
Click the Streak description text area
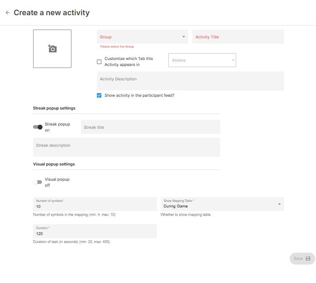click(x=126, y=147)
